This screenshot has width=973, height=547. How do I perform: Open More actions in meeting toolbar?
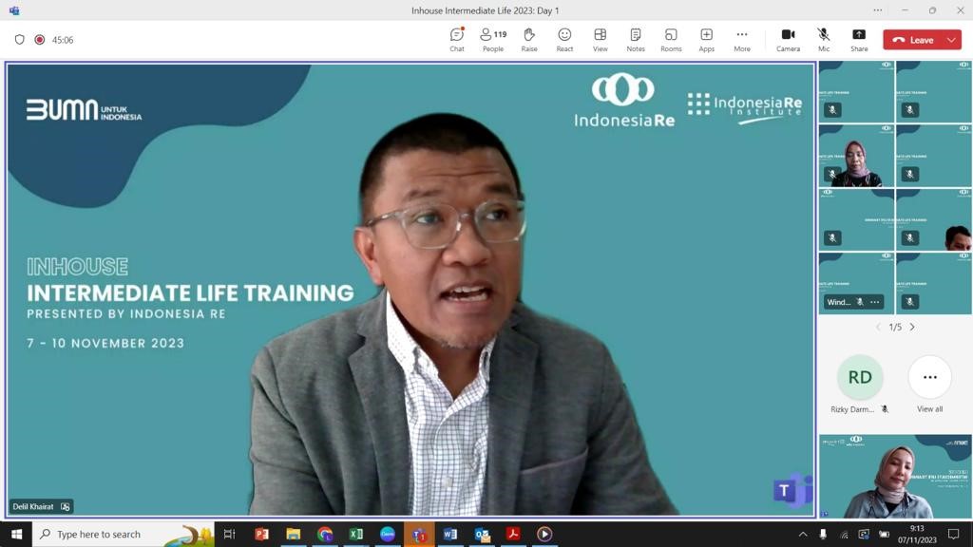(741, 40)
